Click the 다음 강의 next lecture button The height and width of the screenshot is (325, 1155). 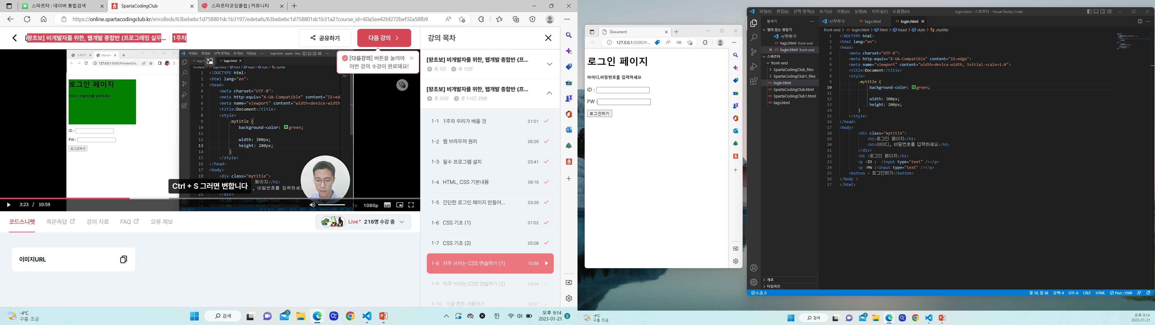click(384, 38)
